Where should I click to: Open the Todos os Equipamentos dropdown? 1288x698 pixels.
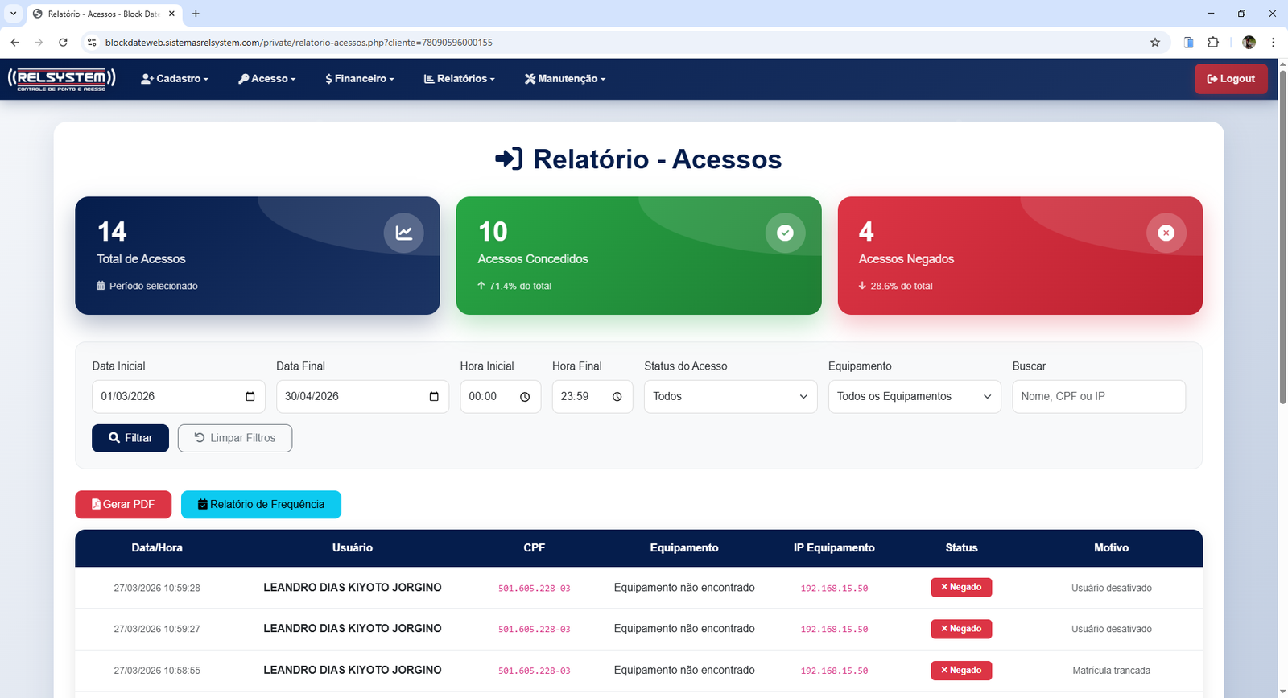tap(914, 397)
